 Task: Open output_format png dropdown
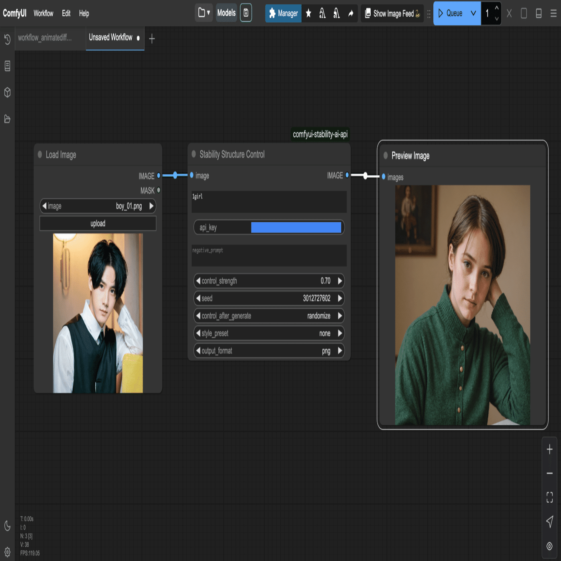tap(269, 351)
